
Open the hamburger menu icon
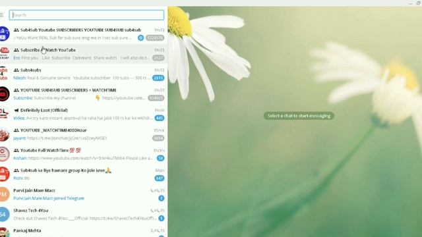coord(1,15)
